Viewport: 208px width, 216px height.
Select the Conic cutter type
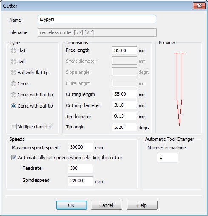point(14,84)
